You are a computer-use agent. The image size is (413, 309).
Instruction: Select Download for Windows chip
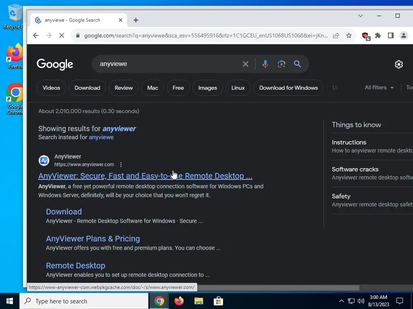pos(288,88)
